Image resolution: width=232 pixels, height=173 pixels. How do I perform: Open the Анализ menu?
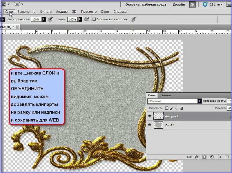tap(62, 12)
